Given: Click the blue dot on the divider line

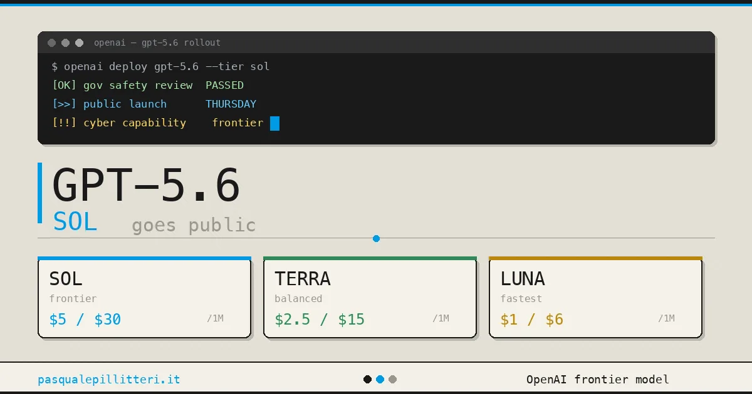Looking at the screenshot, I should pos(376,238).
